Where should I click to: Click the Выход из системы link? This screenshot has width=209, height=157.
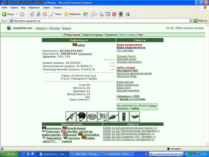click(x=132, y=99)
